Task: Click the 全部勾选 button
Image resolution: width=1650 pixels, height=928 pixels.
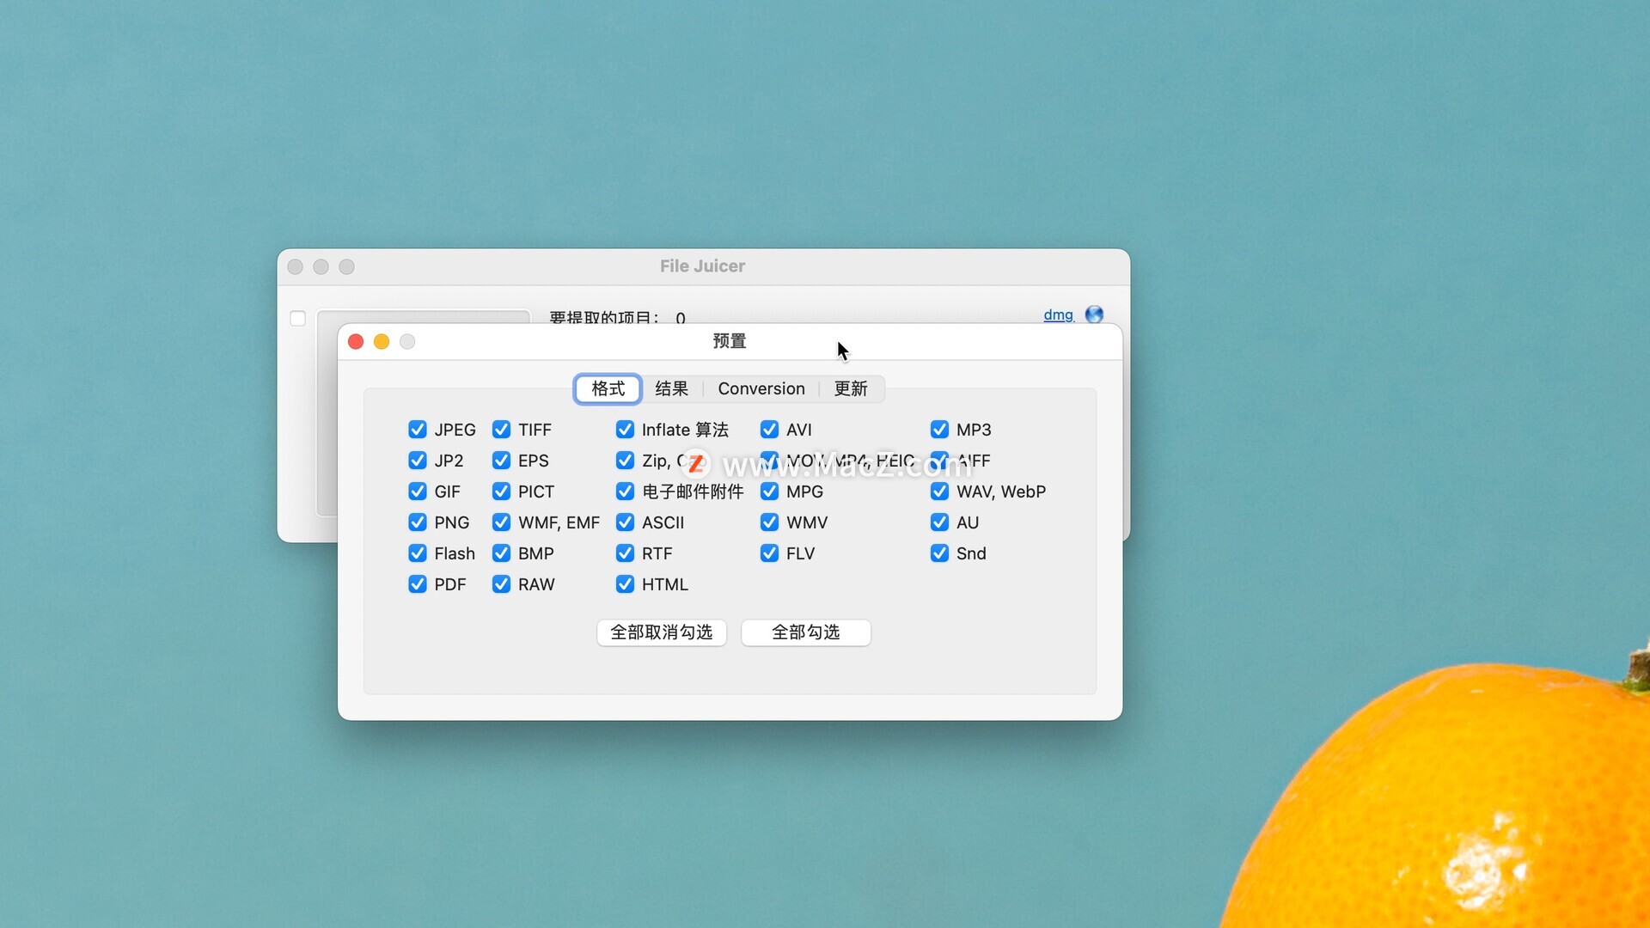Action: point(806,632)
